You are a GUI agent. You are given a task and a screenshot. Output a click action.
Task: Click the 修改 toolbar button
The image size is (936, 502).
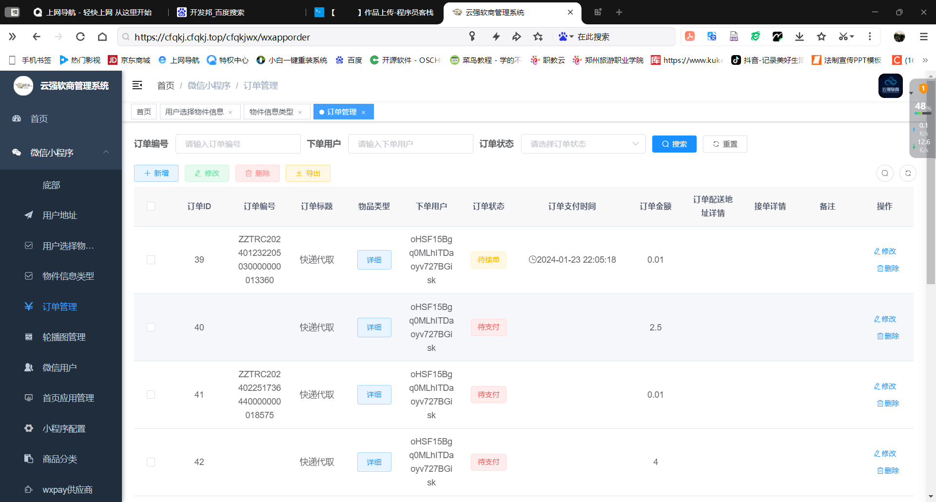[x=207, y=173]
